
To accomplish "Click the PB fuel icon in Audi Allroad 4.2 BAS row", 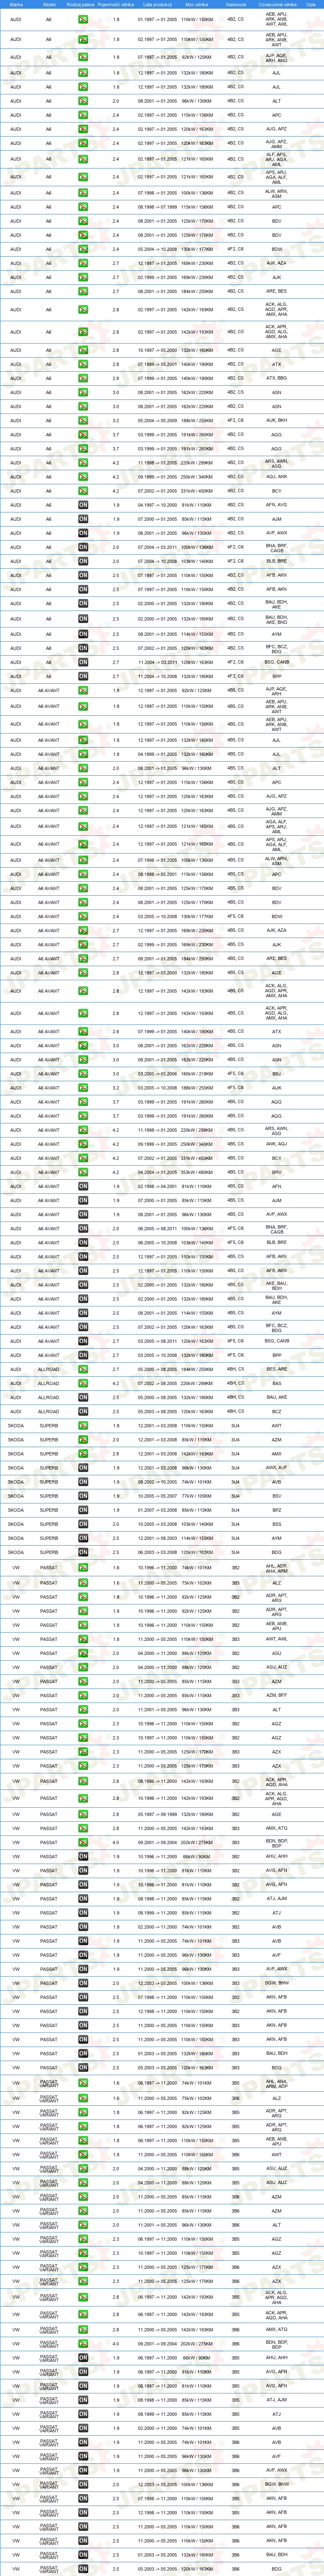I will pyautogui.click(x=83, y=1383).
